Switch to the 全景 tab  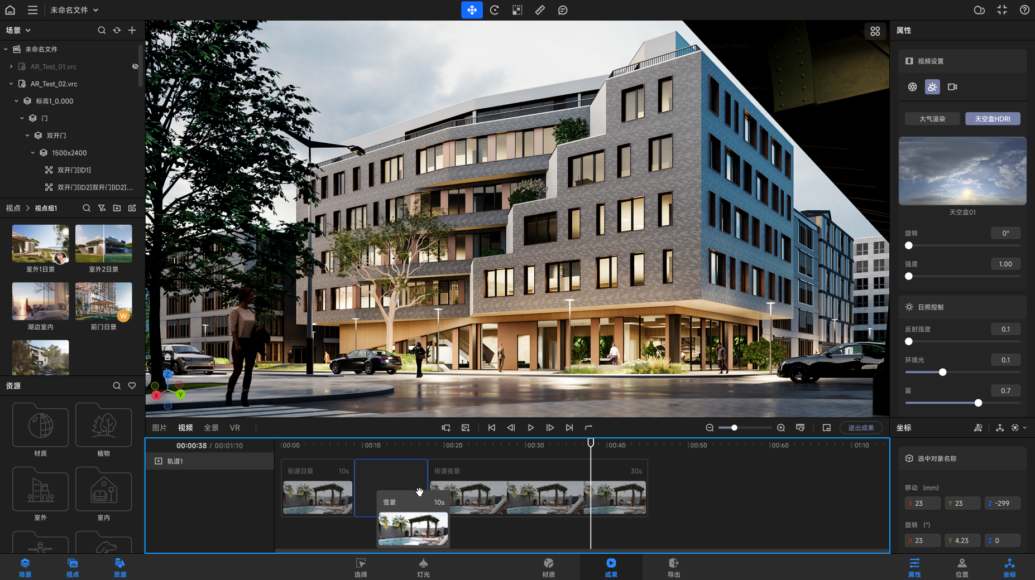211,428
